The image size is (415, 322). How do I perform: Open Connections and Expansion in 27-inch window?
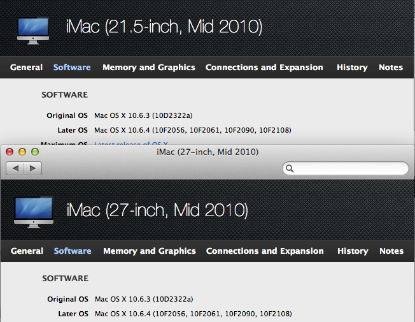[265, 251]
